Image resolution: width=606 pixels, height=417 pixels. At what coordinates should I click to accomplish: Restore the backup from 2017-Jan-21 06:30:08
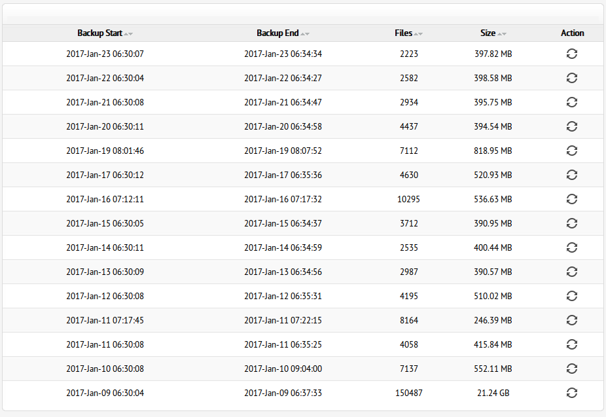point(571,102)
